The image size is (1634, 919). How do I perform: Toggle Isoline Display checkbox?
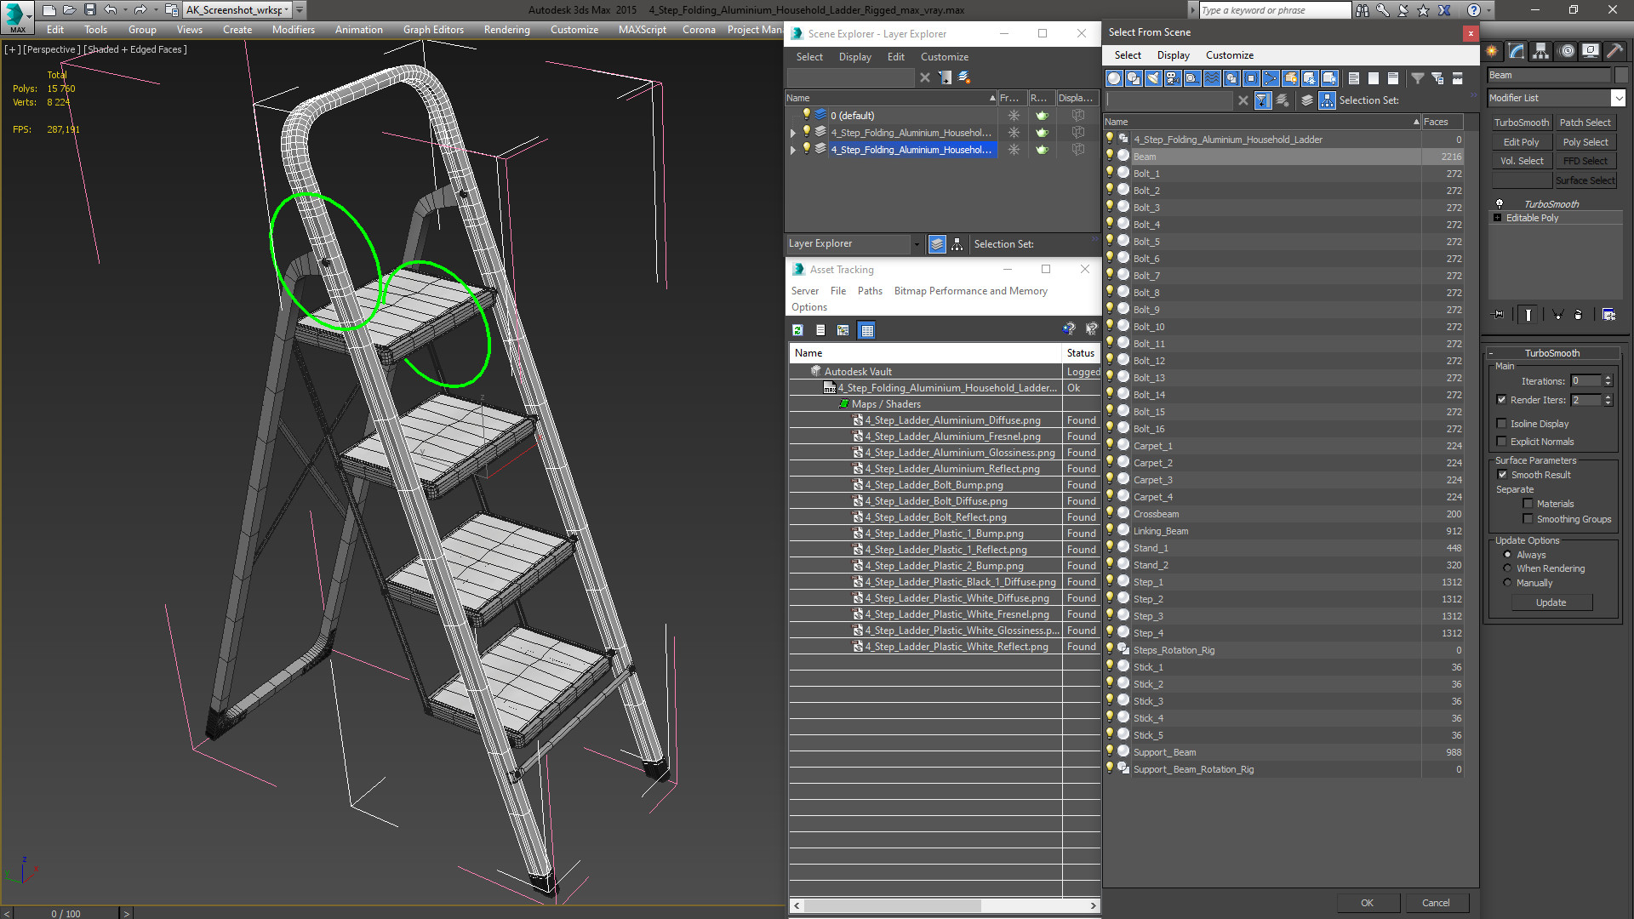pos(1501,424)
